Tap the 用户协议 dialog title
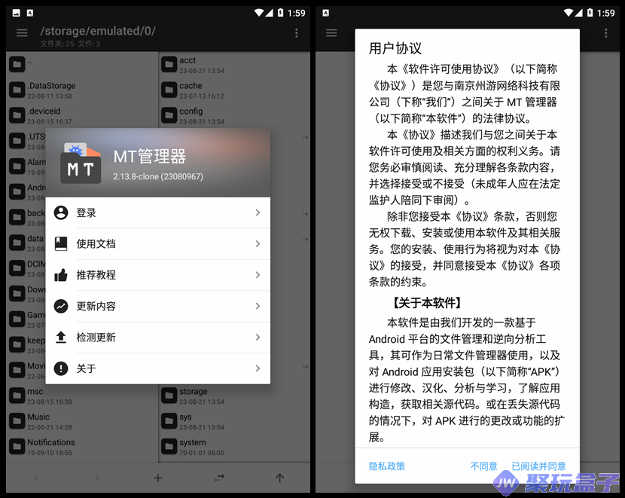Screen dimensions: 625x498 (395, 48)
